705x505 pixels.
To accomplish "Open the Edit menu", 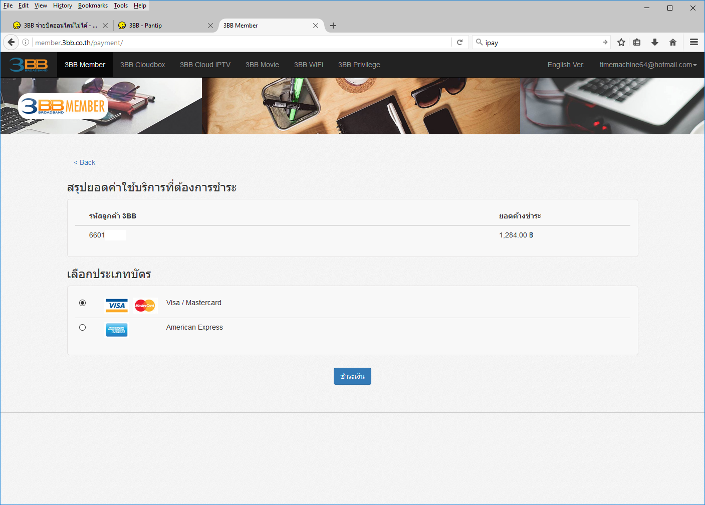I will pyautogui.click(x=24, y=6).
